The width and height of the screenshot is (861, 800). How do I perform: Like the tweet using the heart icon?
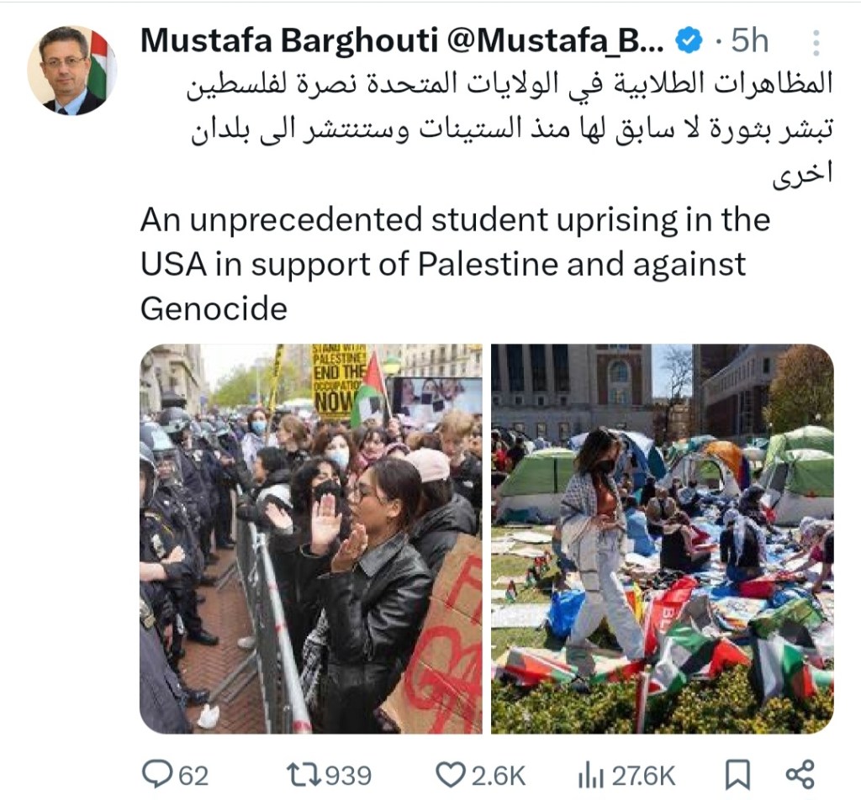click(451, 776)
